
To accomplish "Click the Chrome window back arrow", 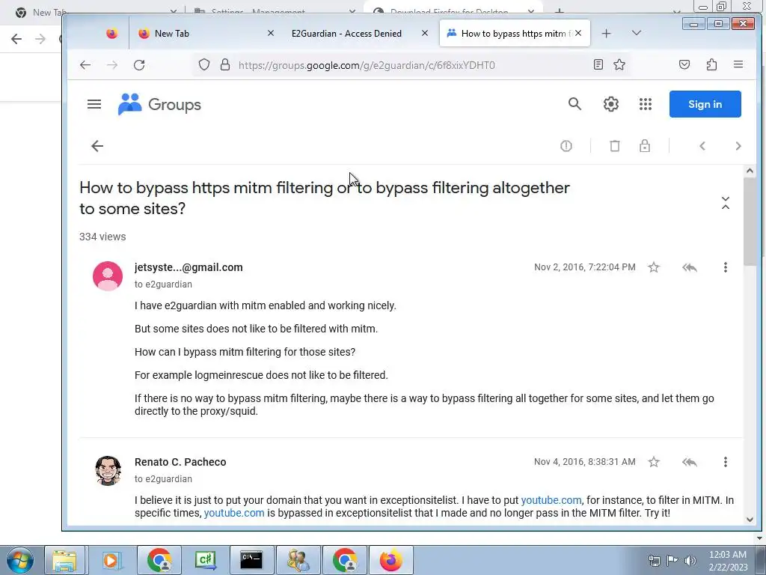I will [16, 39].
